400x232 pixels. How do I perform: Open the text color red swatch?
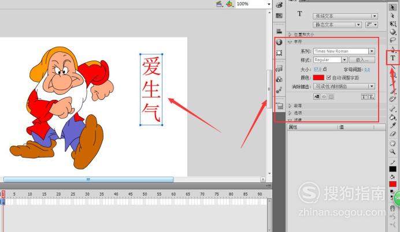point(318,77)
